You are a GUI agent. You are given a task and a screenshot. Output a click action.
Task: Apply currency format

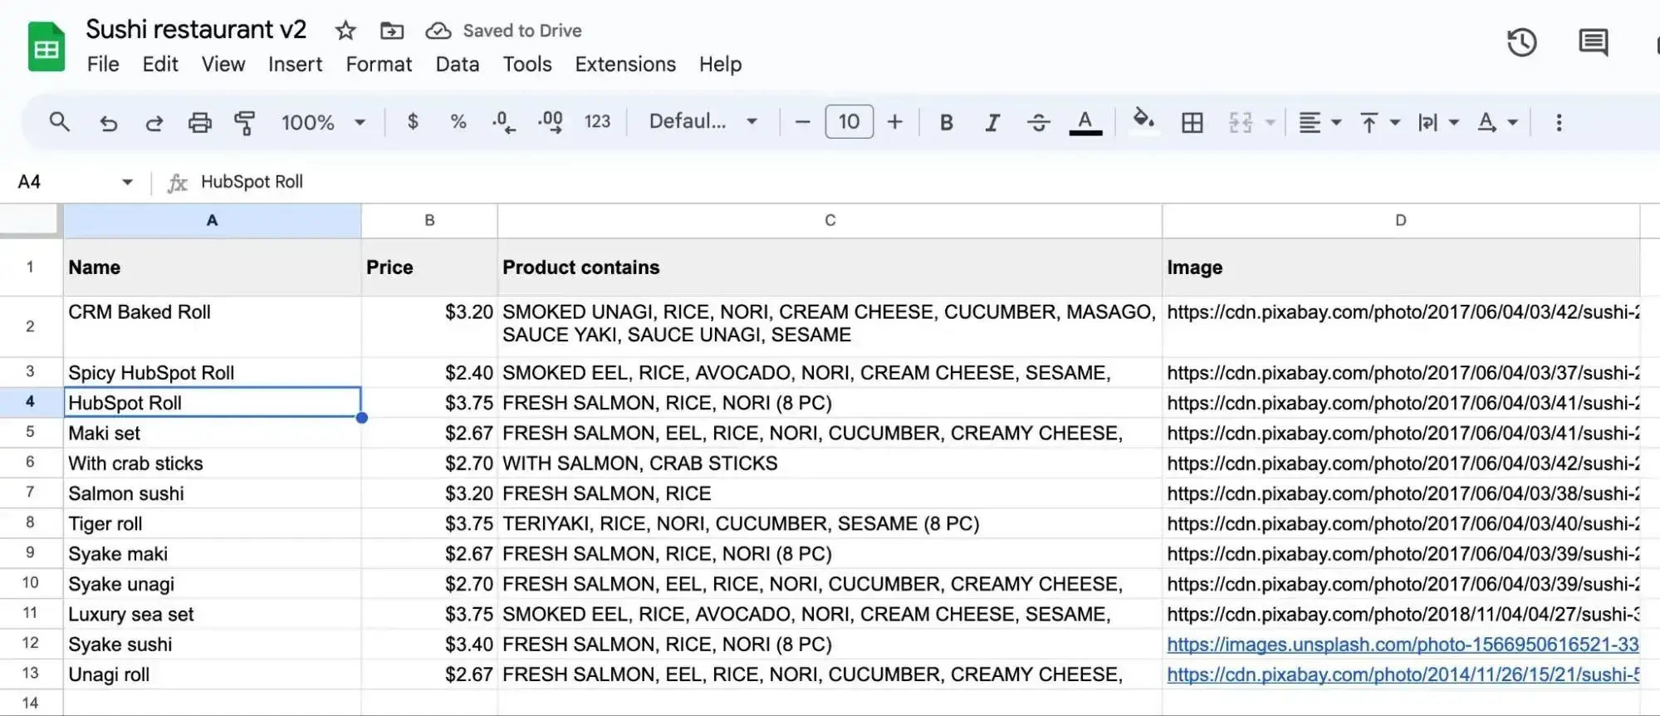412,121
